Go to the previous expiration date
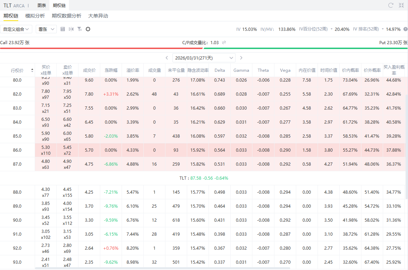This screenshot has height=270, width=408. point(168,58)
